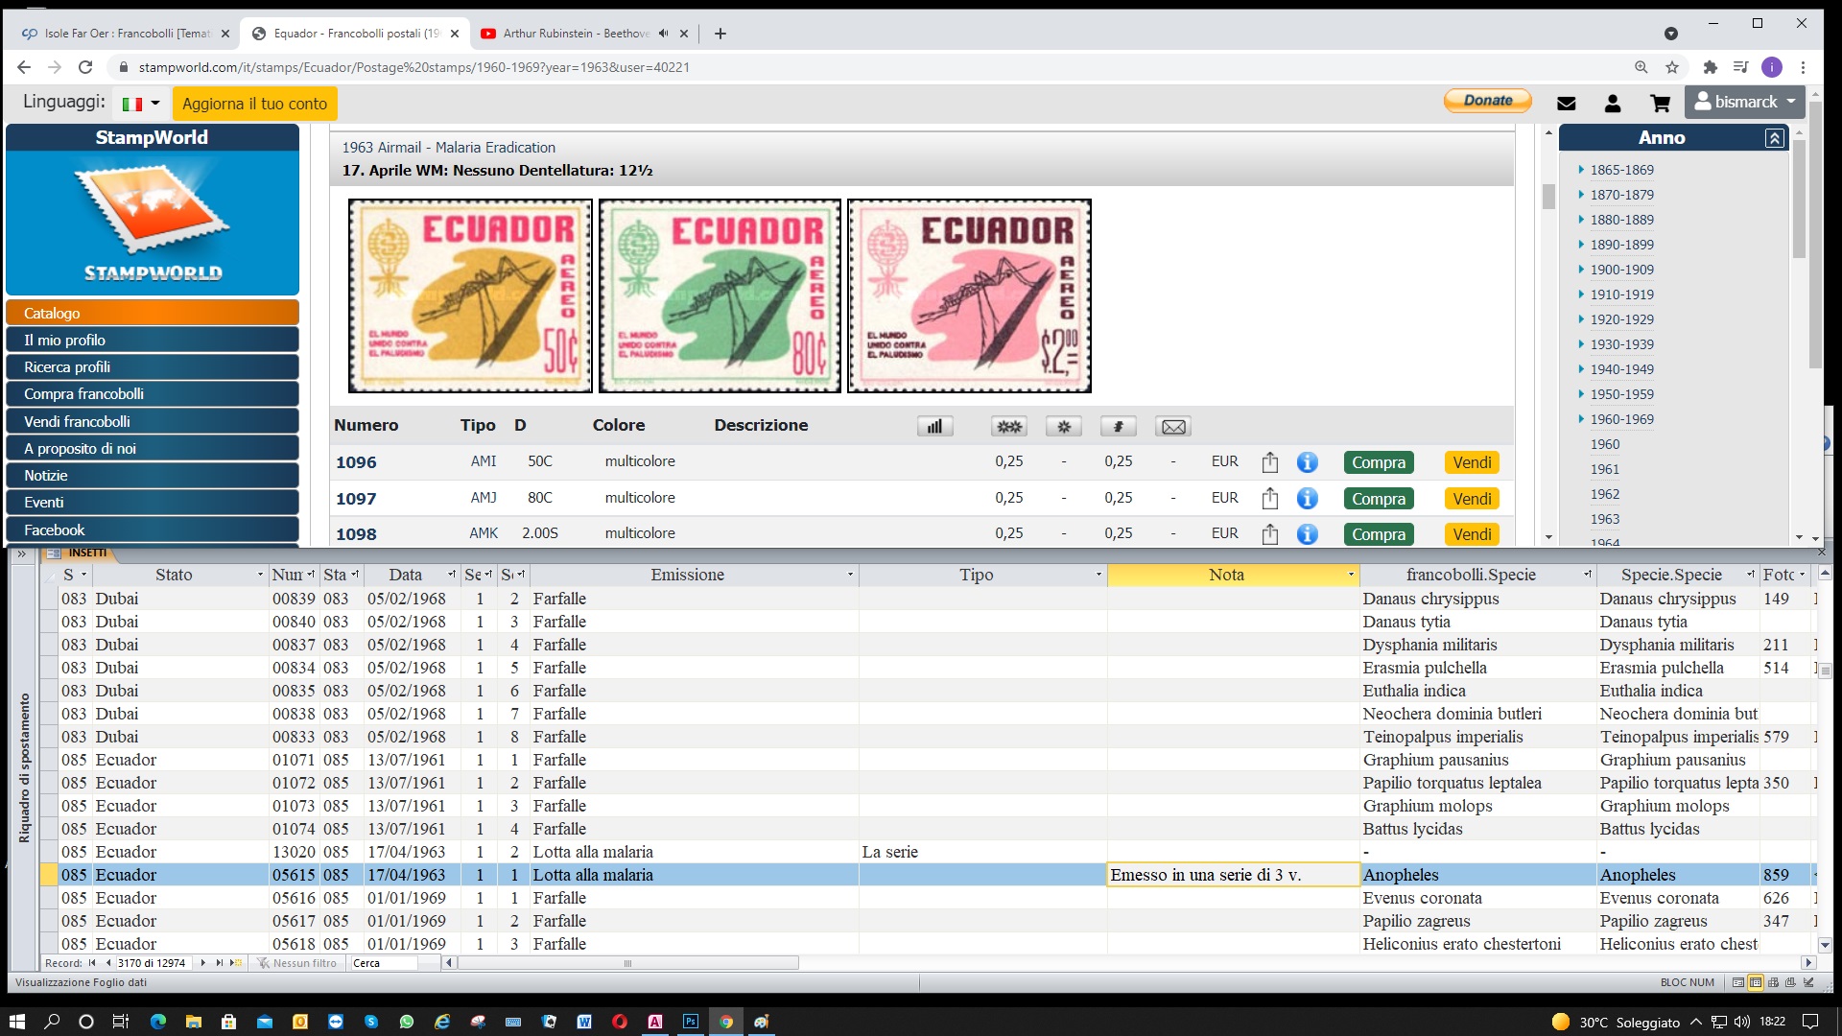The height and width of the screenshot is (1036, 1842).
Task: Click the mint never-hinged triple-star icon
Action: coord(1008,427)
